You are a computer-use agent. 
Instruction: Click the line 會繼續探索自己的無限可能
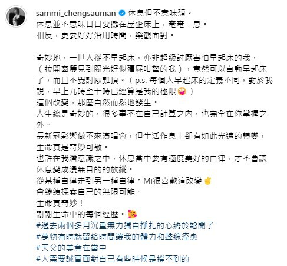[88, 192]
